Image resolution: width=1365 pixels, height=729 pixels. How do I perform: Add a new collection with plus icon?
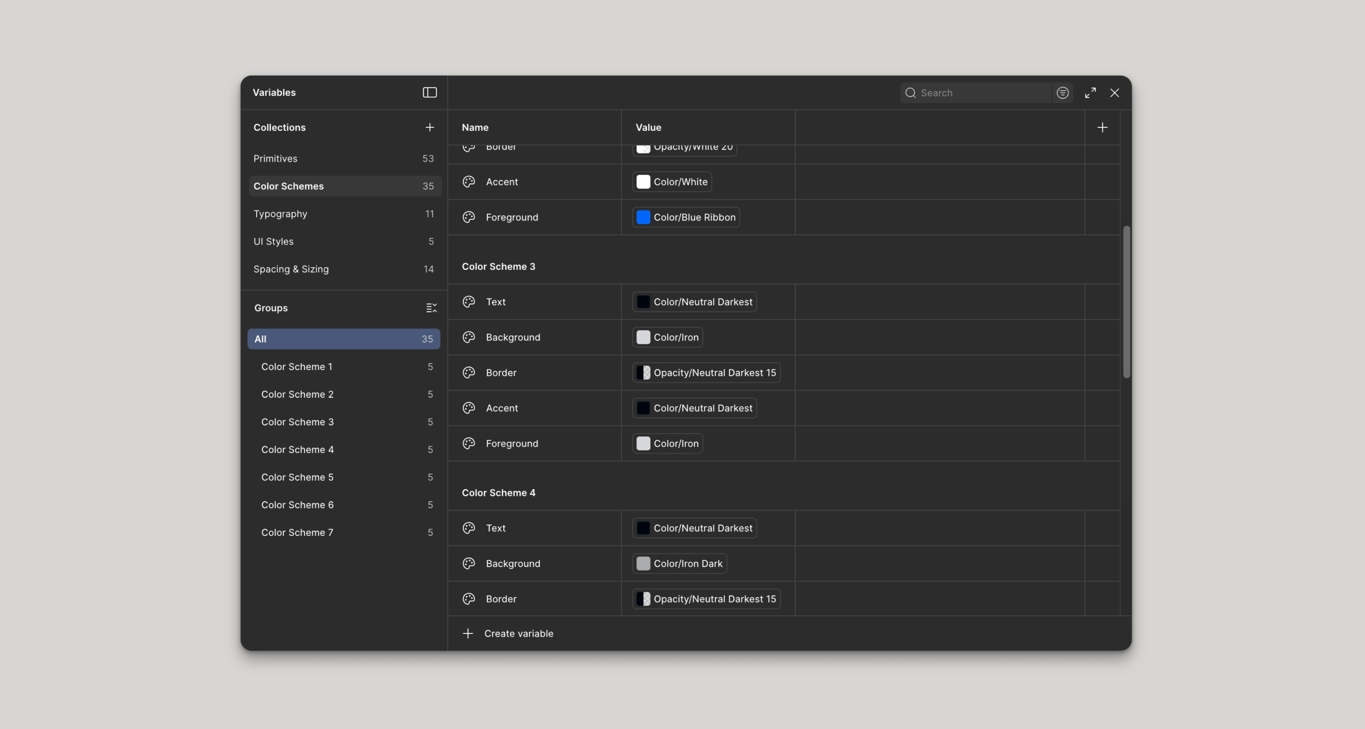click(x=429, y=128)
